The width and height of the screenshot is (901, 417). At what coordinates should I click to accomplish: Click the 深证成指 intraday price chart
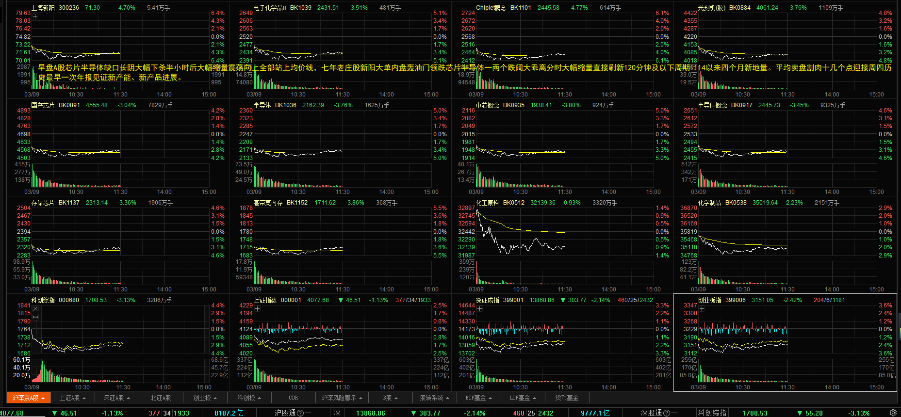pyautogui.click(x=565, y=330)
